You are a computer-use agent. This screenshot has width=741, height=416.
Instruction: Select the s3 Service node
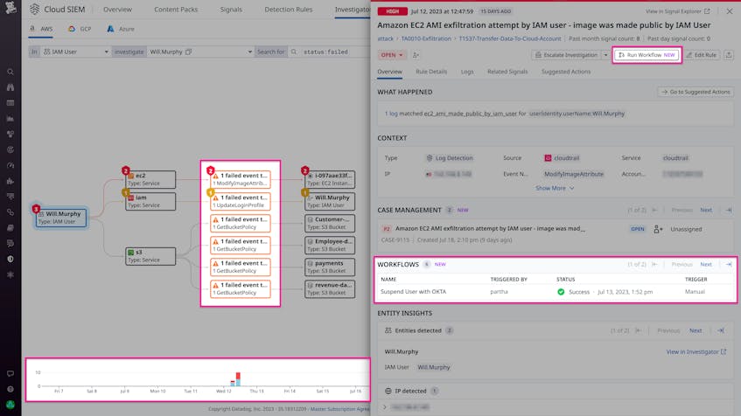pyautogui.click(x=150, y=256)
